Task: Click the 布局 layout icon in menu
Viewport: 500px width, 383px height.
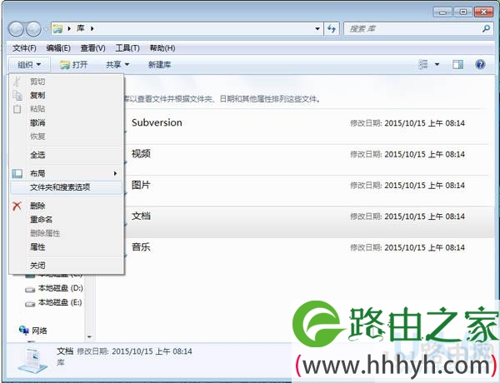Action: 17,174
